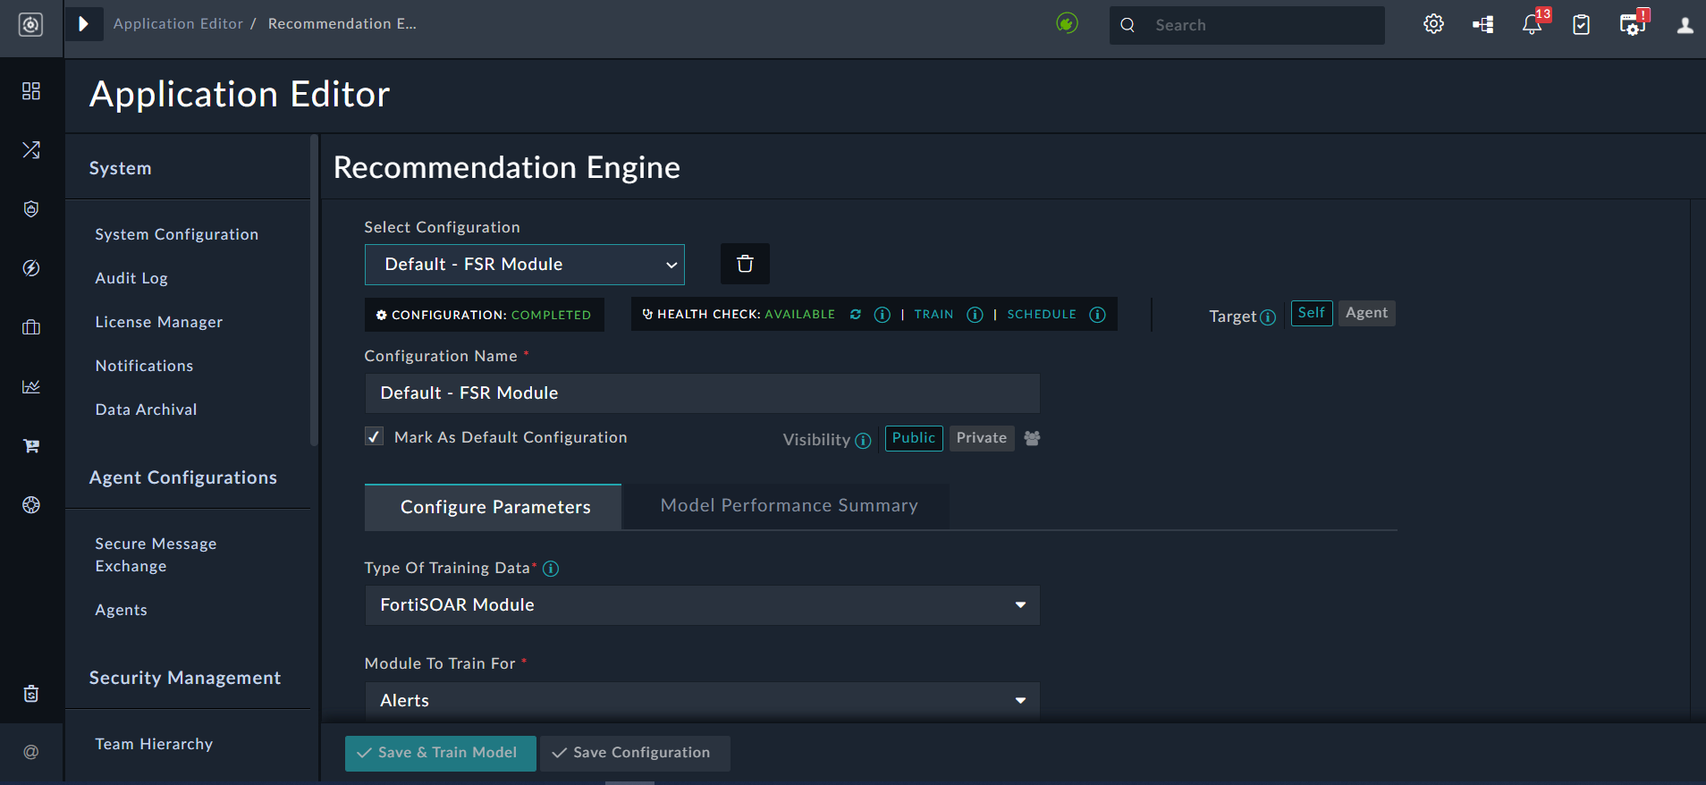Open the notifications bell icon

1532,25
